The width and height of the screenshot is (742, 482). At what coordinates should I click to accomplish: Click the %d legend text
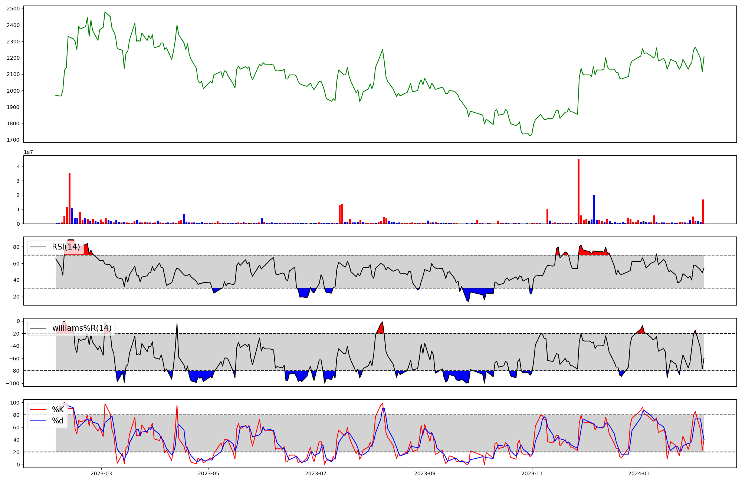[58, 421]
